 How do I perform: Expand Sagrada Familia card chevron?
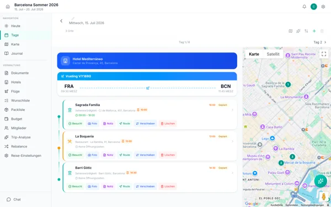tap(232, 110)
